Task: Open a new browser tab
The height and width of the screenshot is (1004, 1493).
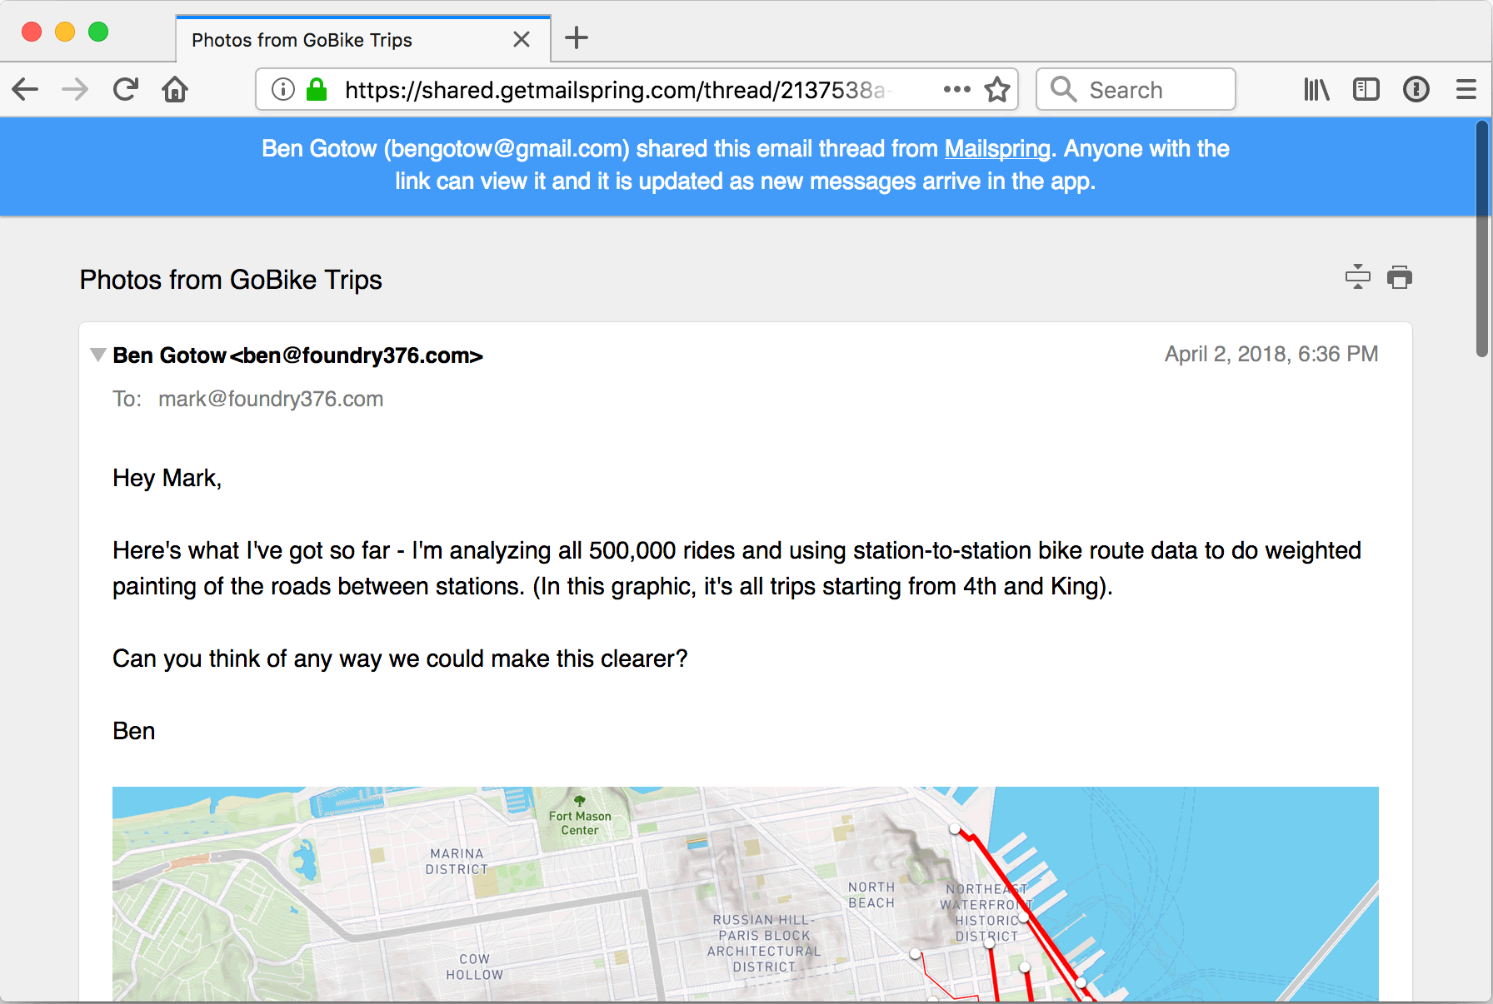Action: tap(576, 37)
